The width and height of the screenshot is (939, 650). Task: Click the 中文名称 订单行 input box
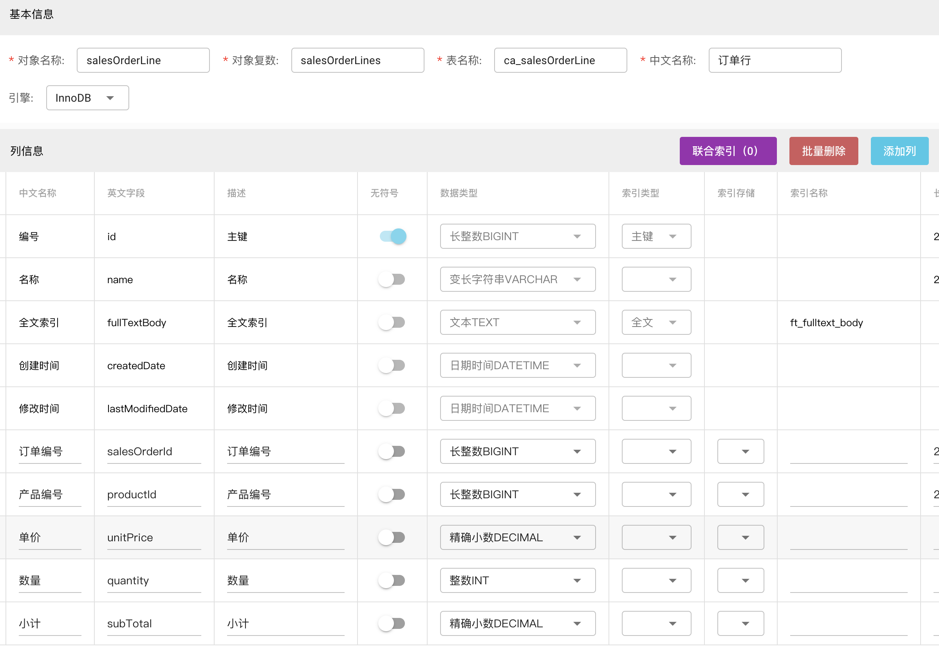(x=774, y=60)
